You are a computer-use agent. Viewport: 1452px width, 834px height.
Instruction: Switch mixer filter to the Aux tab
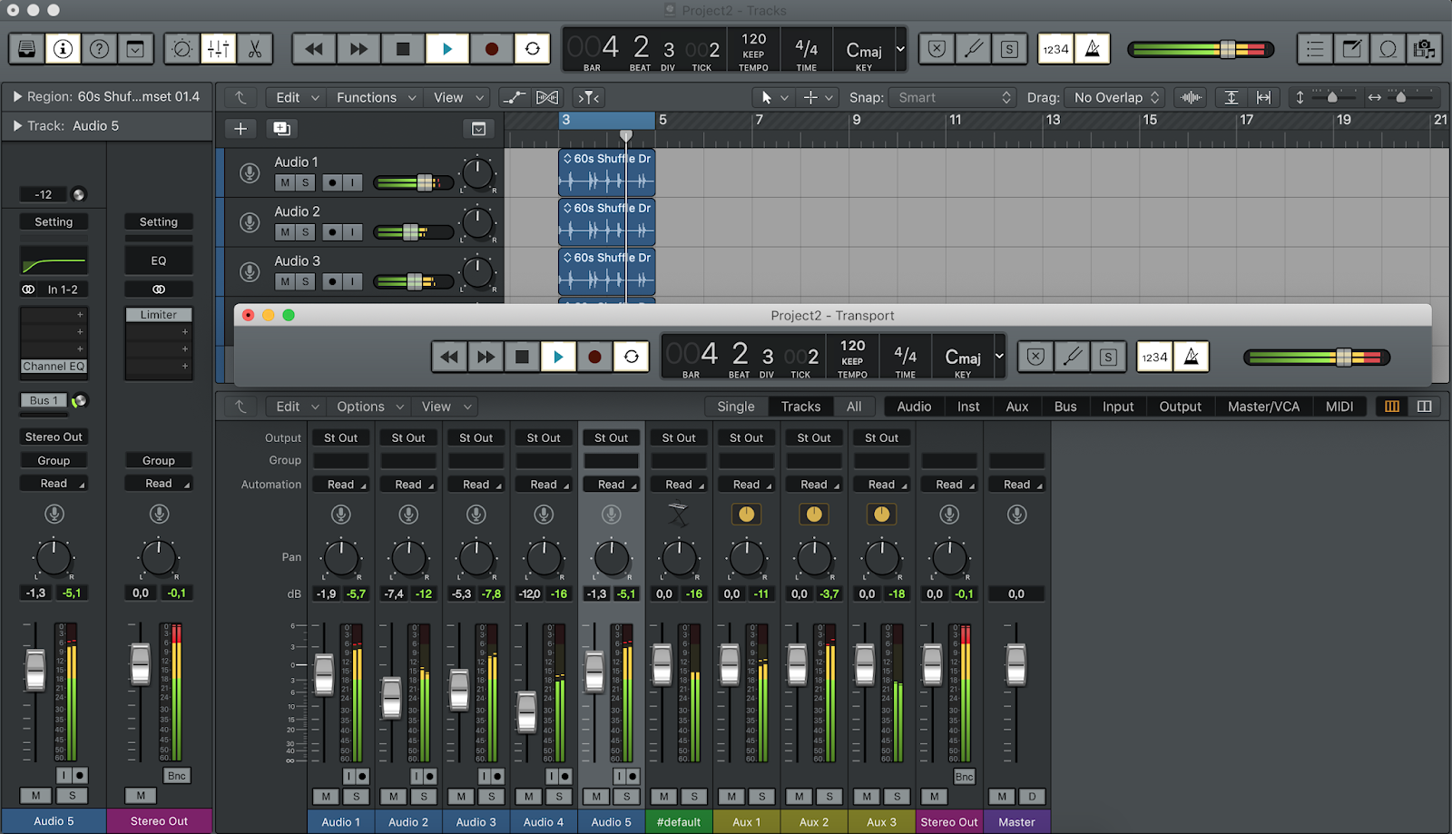click(x=1017, y=407)
